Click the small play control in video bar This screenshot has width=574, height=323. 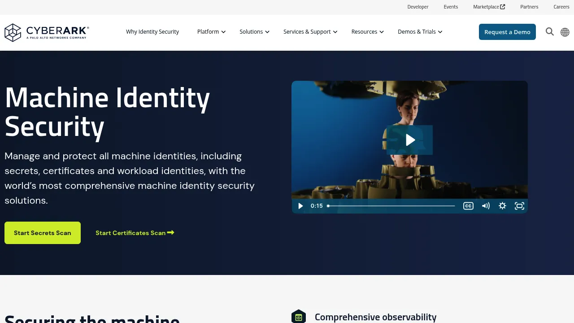tap(300, 206)
